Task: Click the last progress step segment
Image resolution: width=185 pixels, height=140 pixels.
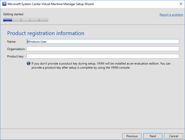Action: 44,20
